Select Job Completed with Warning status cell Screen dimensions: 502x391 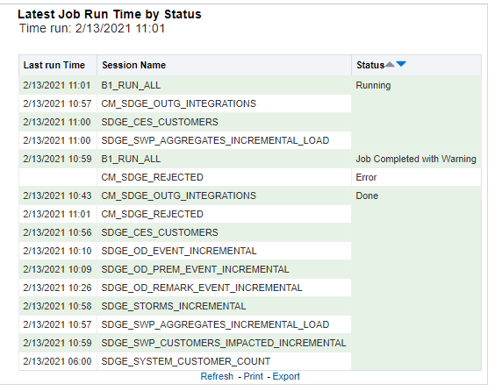[416, 159]
